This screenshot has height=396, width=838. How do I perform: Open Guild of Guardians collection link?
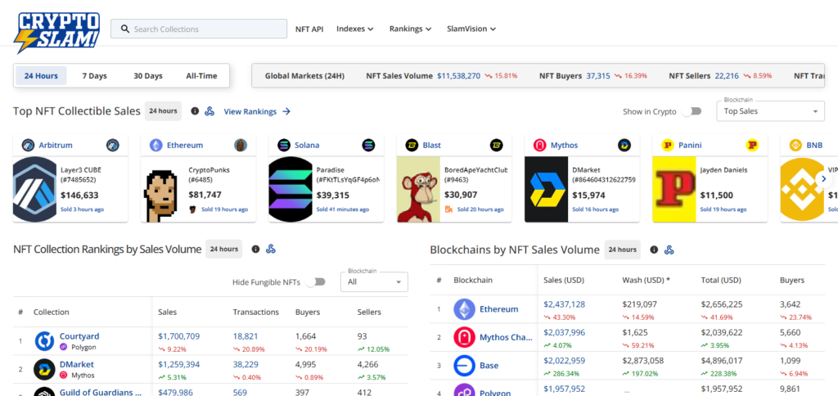point(101,392)
